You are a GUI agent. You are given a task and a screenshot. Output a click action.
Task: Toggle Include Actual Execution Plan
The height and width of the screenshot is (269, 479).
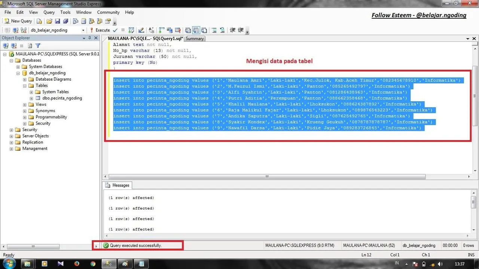pos(161,30)
